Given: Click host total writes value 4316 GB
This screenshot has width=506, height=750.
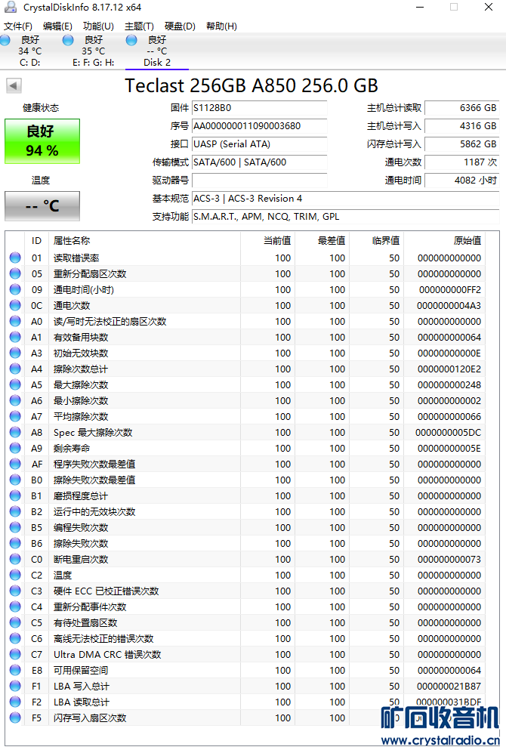Looking at the screenshot, I should pos(462,126).
